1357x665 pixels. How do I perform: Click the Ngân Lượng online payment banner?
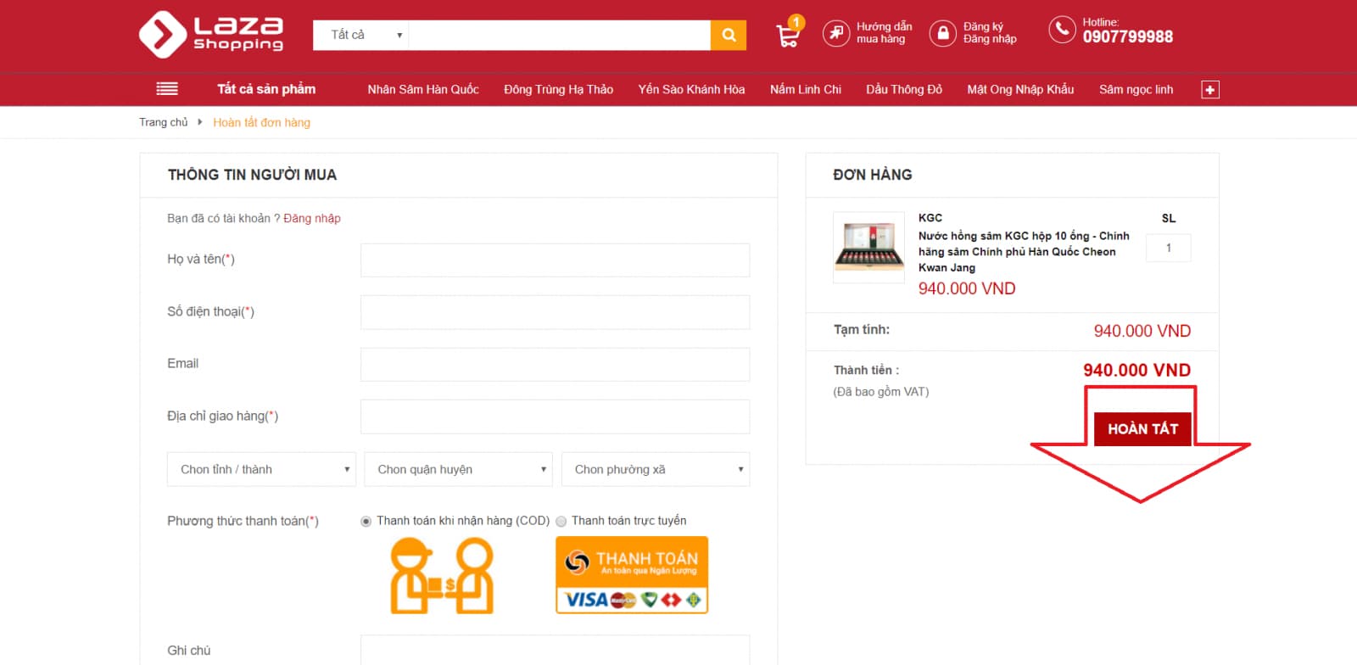coord(631,574)
